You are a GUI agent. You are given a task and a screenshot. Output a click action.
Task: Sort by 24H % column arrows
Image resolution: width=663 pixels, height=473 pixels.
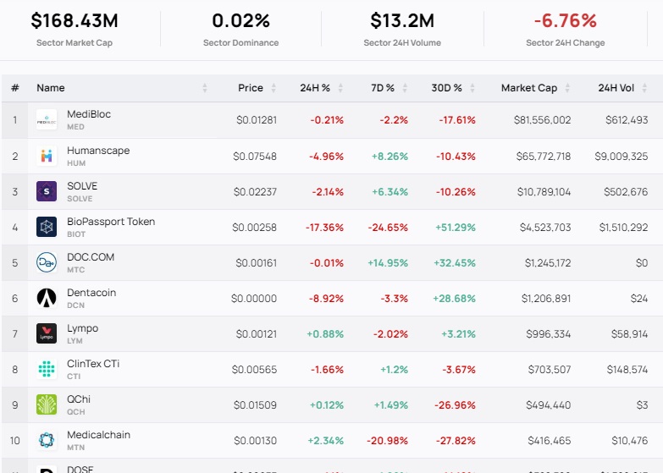pos(340,88)
